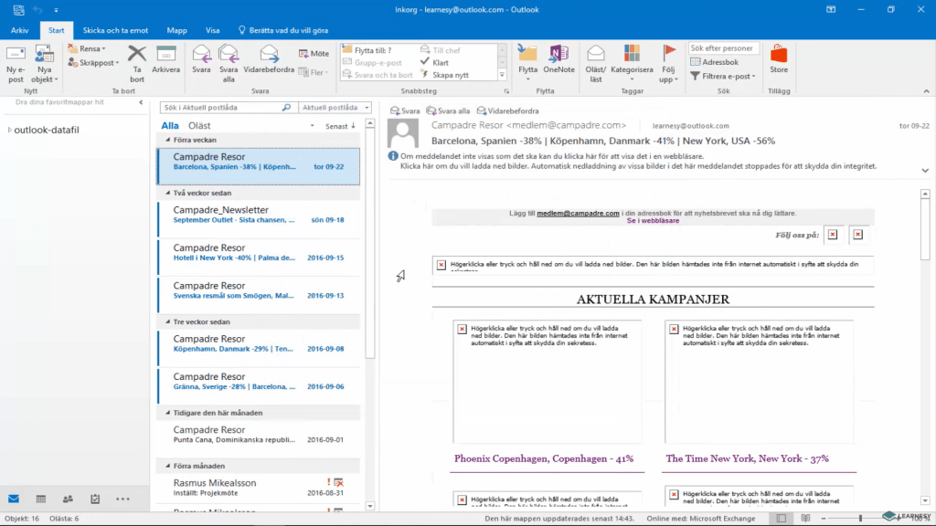
Task: Click Svara in the reading pane
Action: point(405,110)
